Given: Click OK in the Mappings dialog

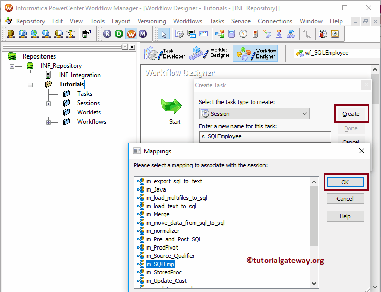Looking at the screenshot, I should tap(345, 182).
